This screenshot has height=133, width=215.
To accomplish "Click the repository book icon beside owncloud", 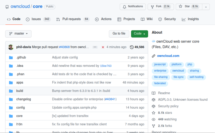I will click(7, 7).
